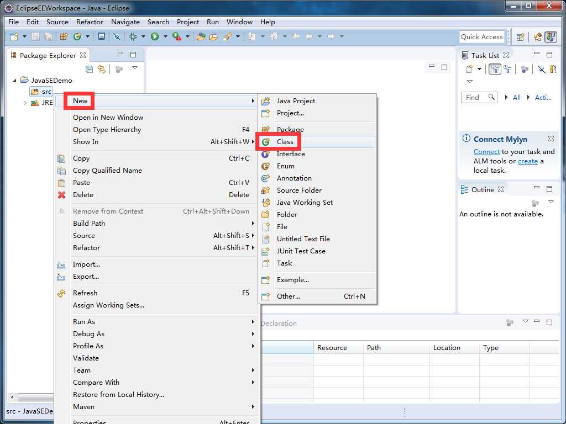The height and width of the screenshot is (424, 566).
Task: Click the Open Task folder toolbar icon
Action: 213,36
